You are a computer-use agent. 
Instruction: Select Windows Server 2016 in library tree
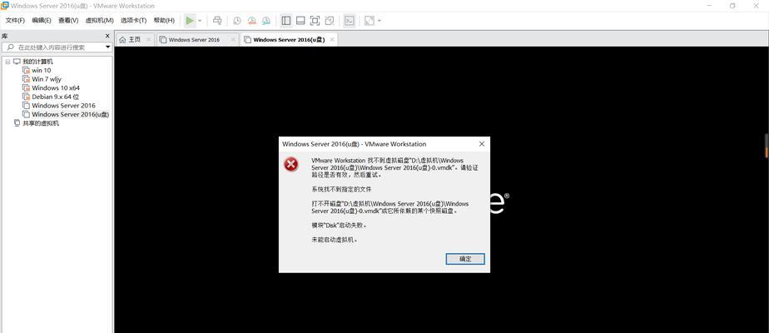tap(64, 106)
